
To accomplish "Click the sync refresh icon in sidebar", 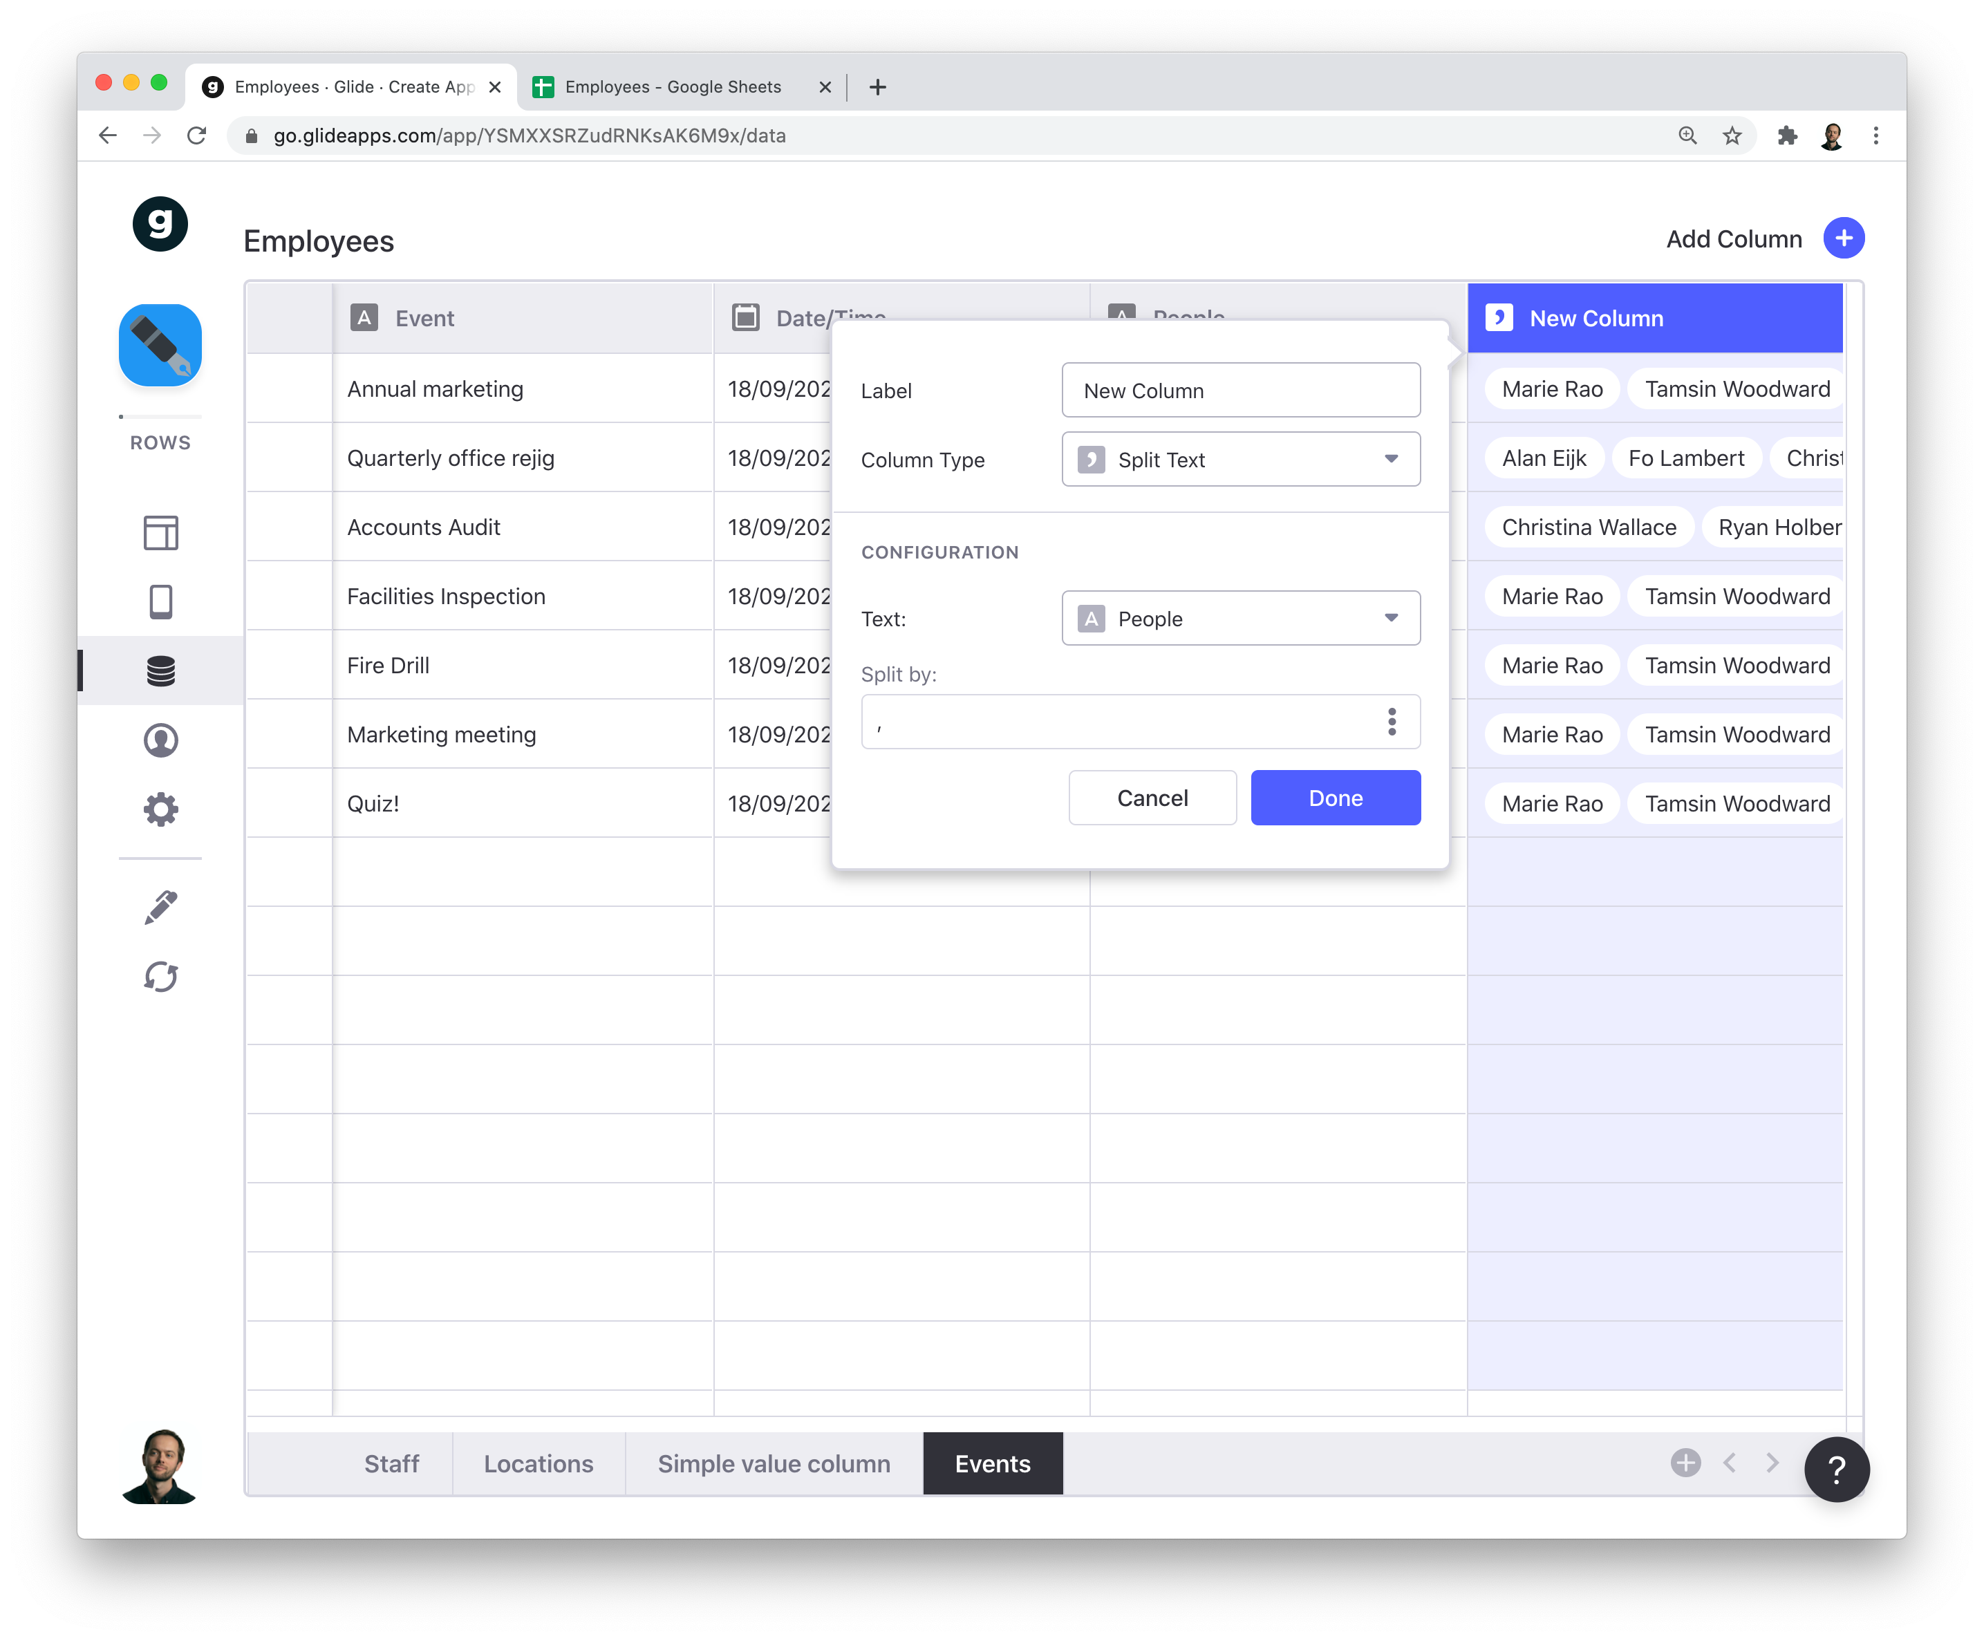I will [x=160, y=976].
